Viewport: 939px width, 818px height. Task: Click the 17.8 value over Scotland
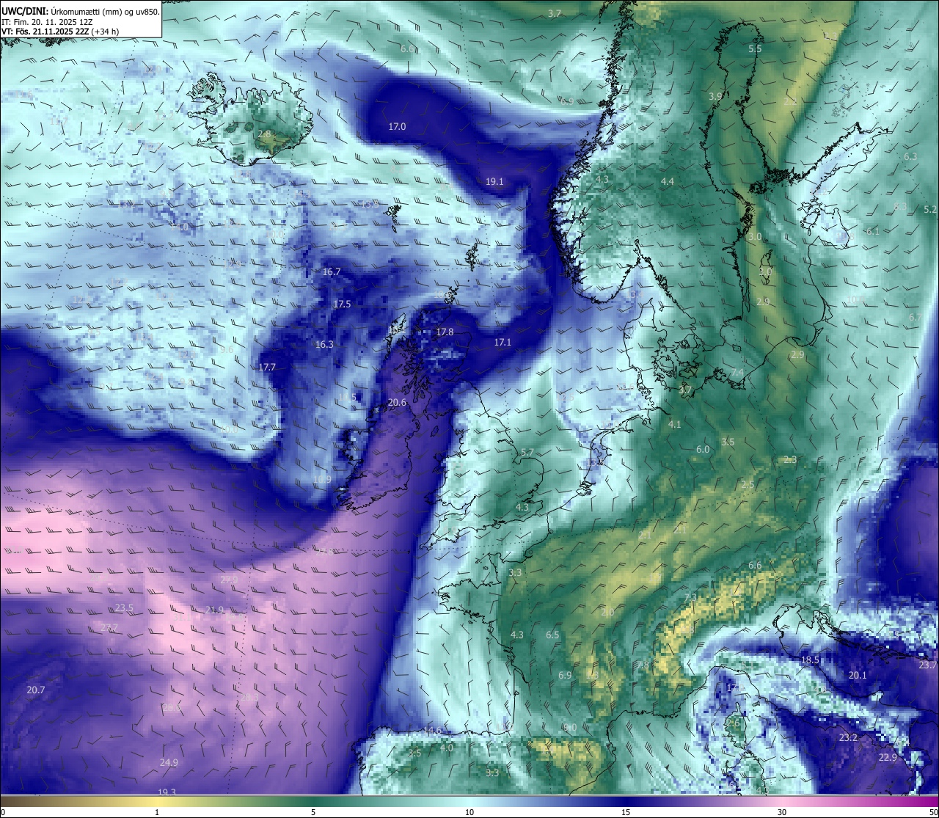pos(445,332)
